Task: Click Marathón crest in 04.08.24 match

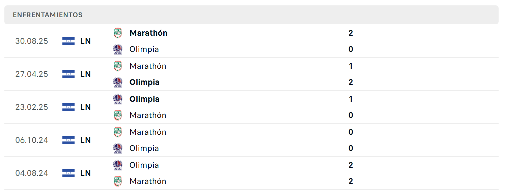Action: 118,181
